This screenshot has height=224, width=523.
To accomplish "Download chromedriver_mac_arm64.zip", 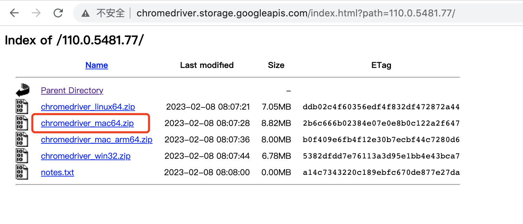I will click(97, 140).
